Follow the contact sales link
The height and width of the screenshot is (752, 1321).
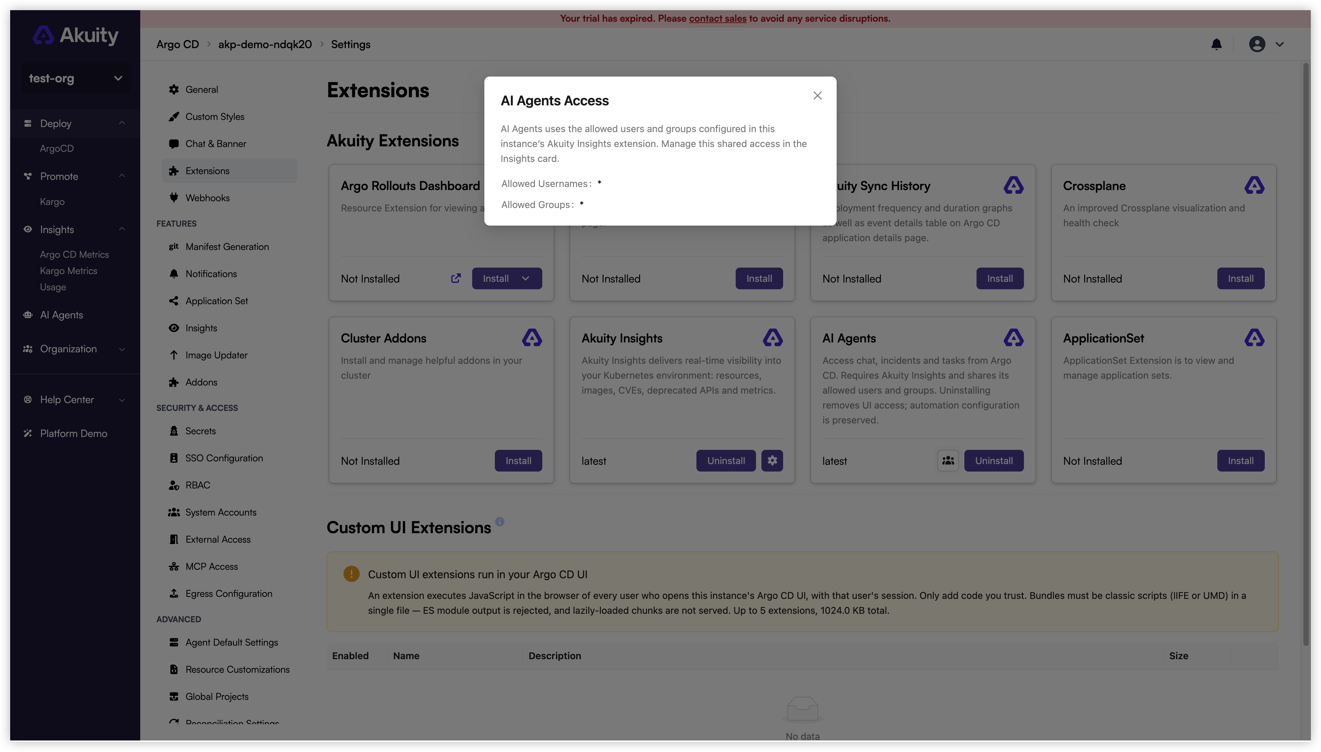click(x=717, y=19)
